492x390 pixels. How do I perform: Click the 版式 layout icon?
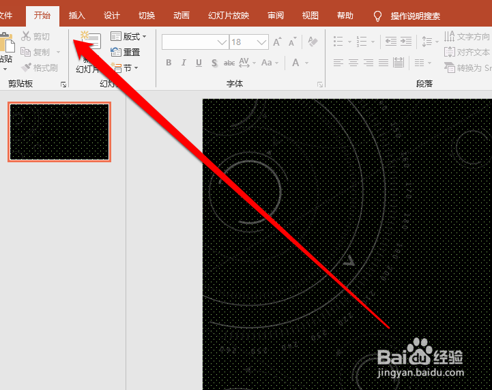(116, 36)
